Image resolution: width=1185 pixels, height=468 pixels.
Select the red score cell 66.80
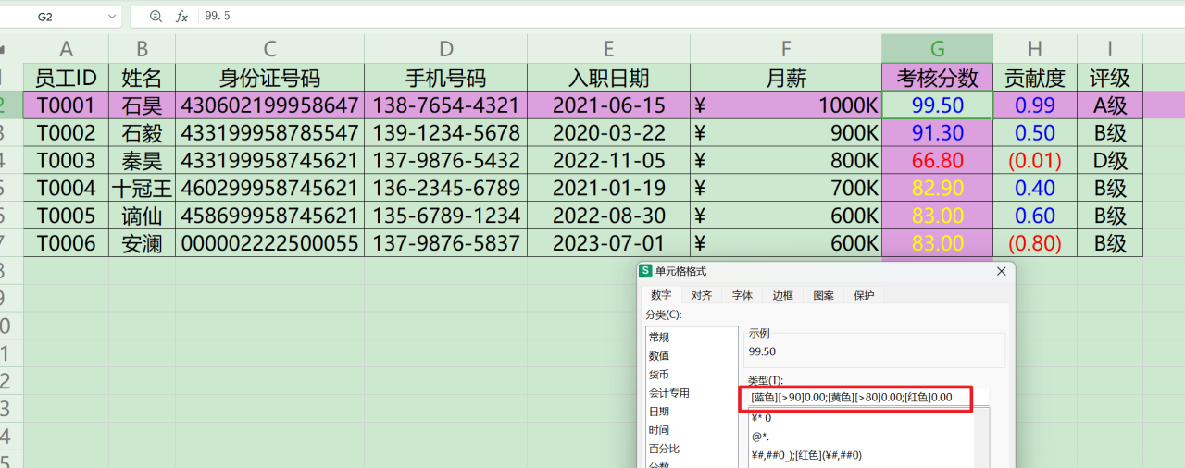pos(938,160)
